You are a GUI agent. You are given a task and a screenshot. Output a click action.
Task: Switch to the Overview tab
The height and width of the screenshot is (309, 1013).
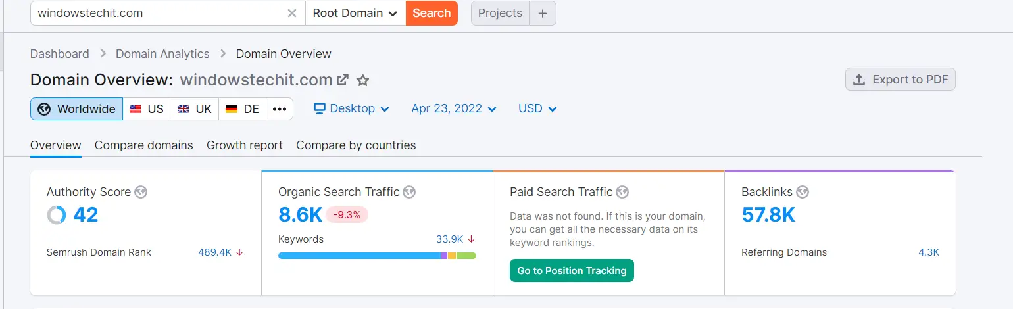pos(56,145)
